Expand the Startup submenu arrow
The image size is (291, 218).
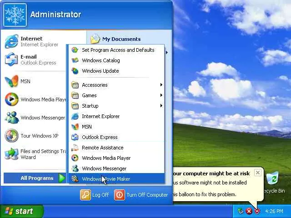(161, 106)
